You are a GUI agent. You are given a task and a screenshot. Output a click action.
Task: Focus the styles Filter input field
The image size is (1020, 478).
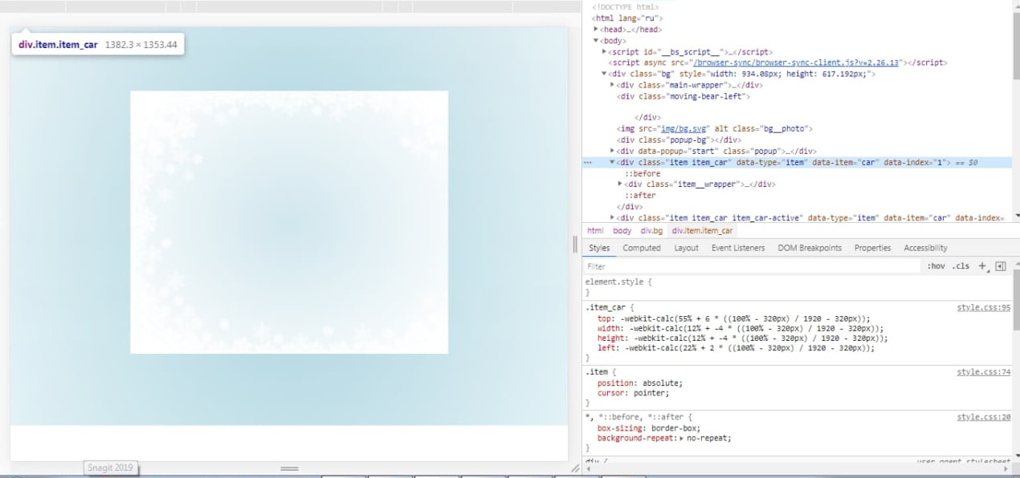pos(751,266)
